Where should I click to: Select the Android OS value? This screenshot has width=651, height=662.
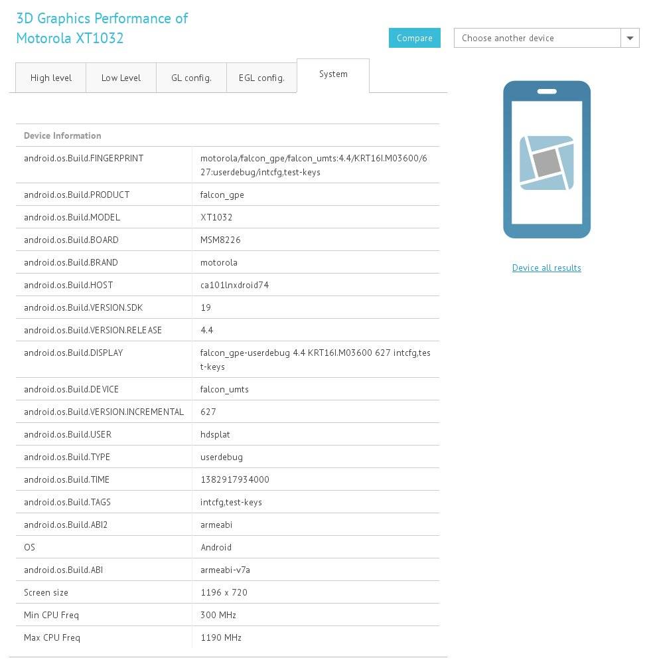click(216, 548)
